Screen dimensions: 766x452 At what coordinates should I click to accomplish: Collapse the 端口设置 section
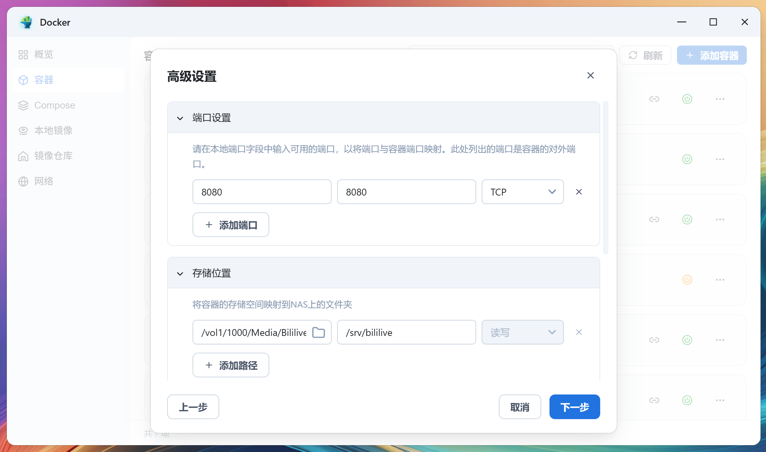(x=180, y=118)
